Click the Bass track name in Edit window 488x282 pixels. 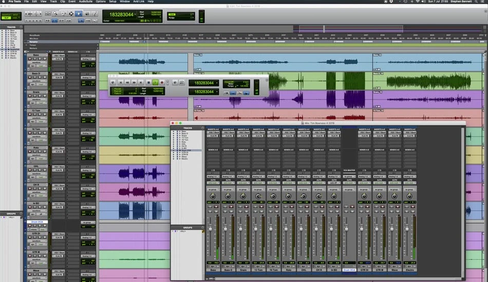point(36,55)
